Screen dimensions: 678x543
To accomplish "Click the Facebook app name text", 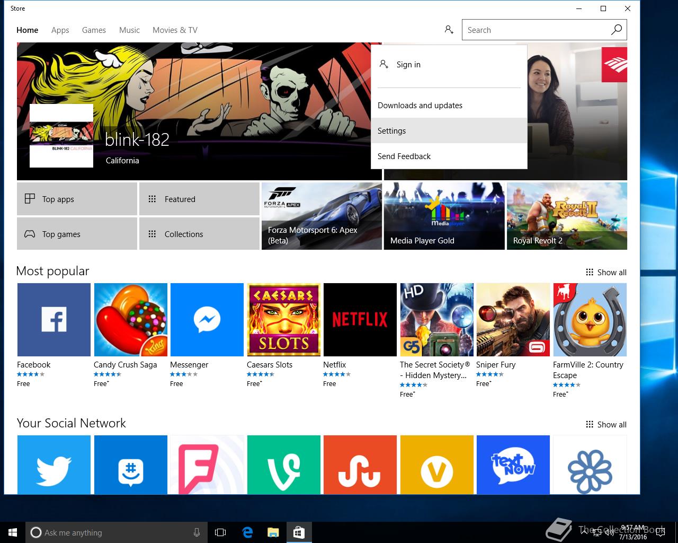I will click(x=33, y=365).
